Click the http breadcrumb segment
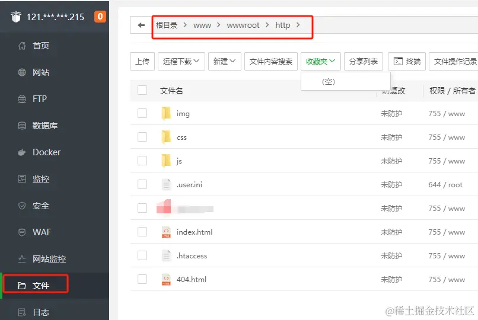The image size is (478, 320). click(283, 25)
